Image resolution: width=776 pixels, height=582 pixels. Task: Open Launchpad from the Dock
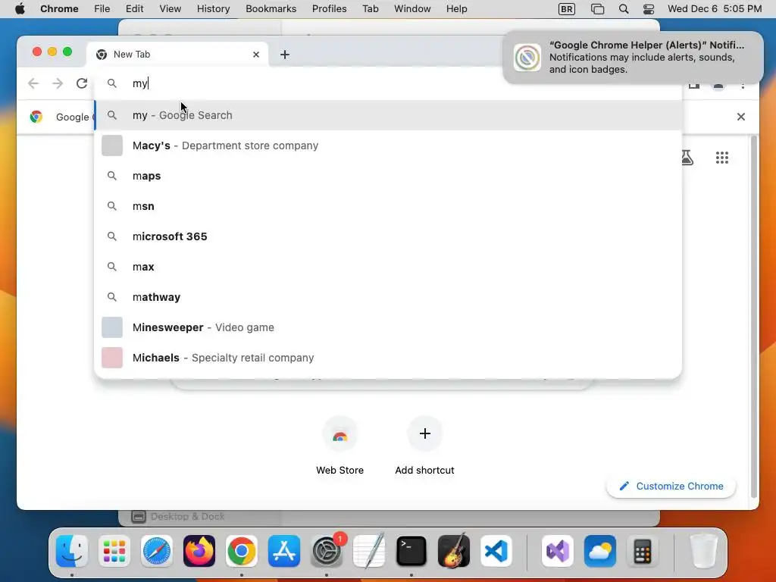click(114, 551)
